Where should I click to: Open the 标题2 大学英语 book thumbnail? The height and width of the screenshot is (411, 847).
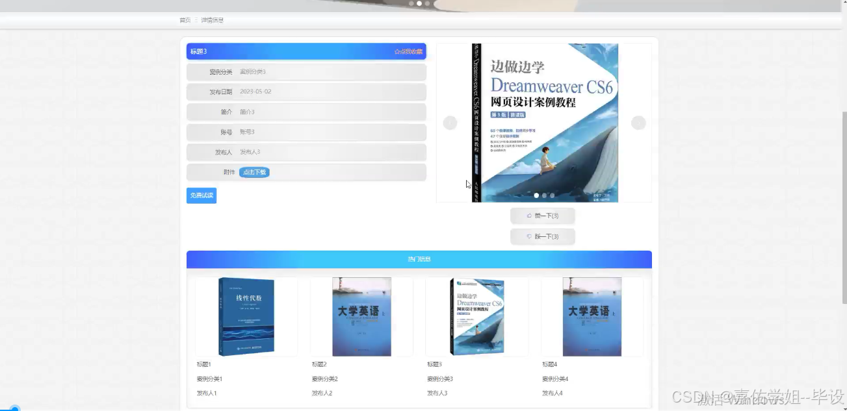pyautogui.click(x=361, y=317)
